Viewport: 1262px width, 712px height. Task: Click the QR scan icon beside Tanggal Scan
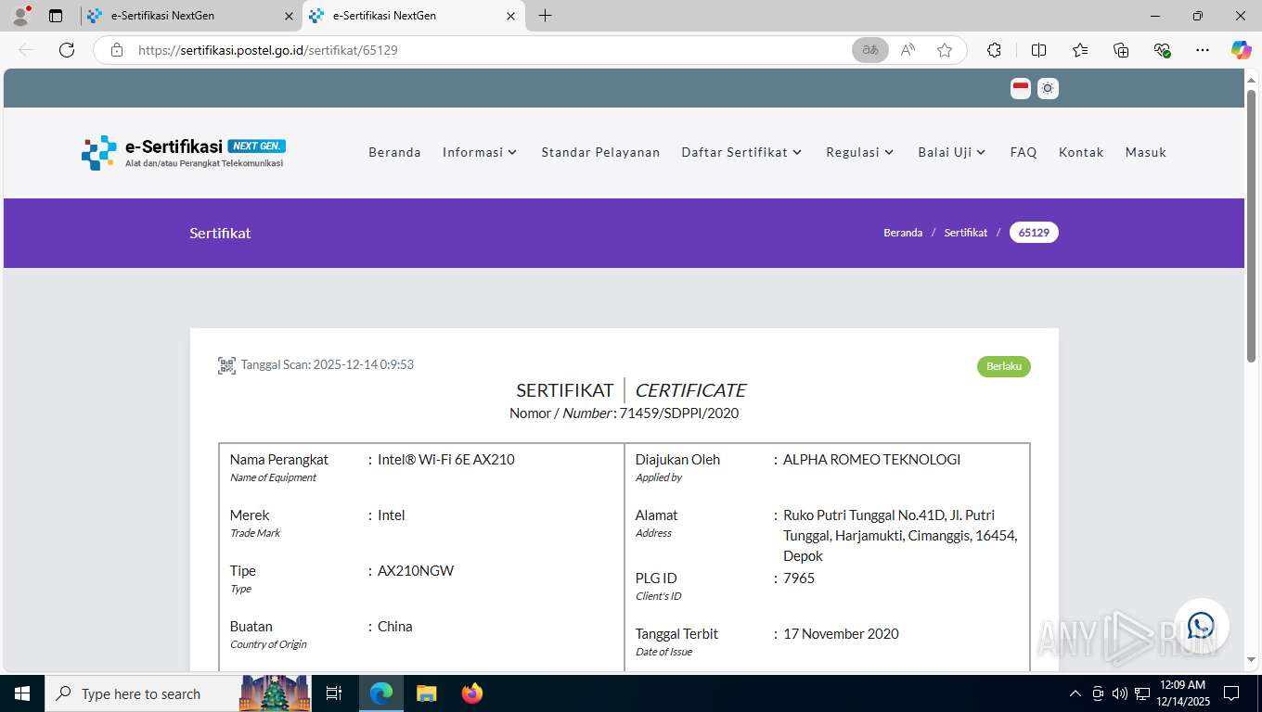tap(226, 365)
